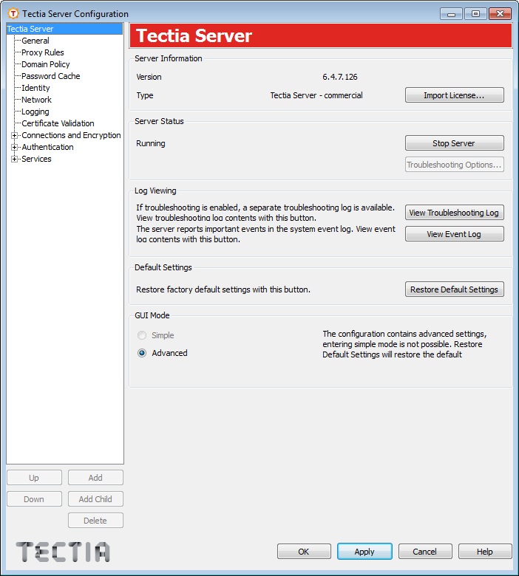
Task: Click the 'Tectia Server - commercial' type text
Action: (x=316, y=95)
